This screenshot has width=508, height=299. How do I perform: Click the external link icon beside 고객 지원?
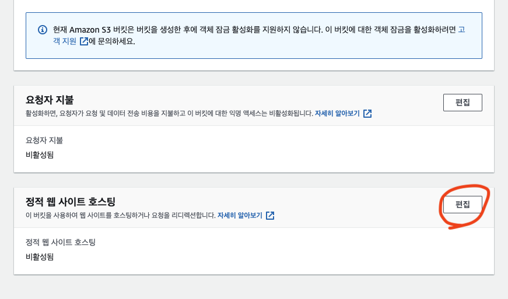click(84, 41)
